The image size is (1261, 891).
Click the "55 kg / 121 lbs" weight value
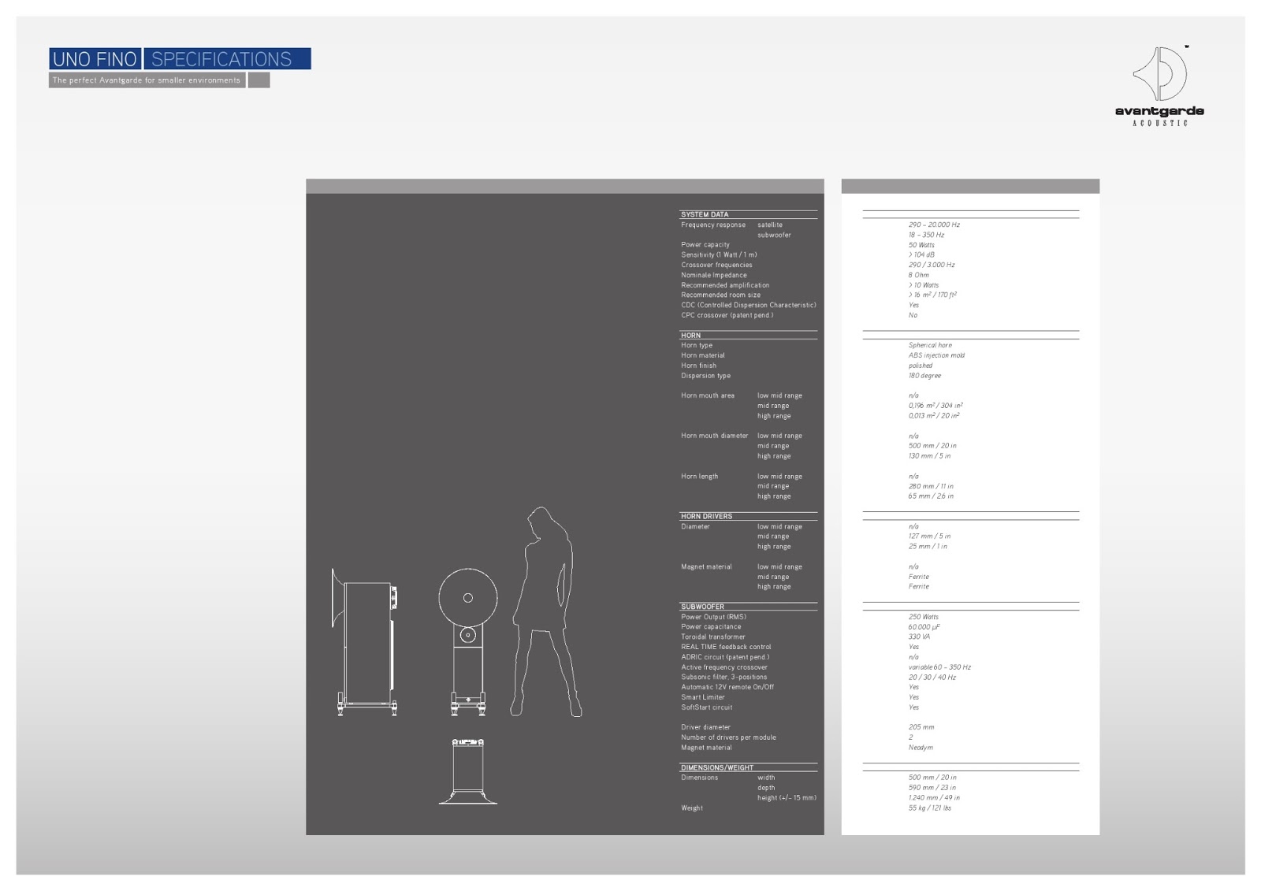[930, 808]
